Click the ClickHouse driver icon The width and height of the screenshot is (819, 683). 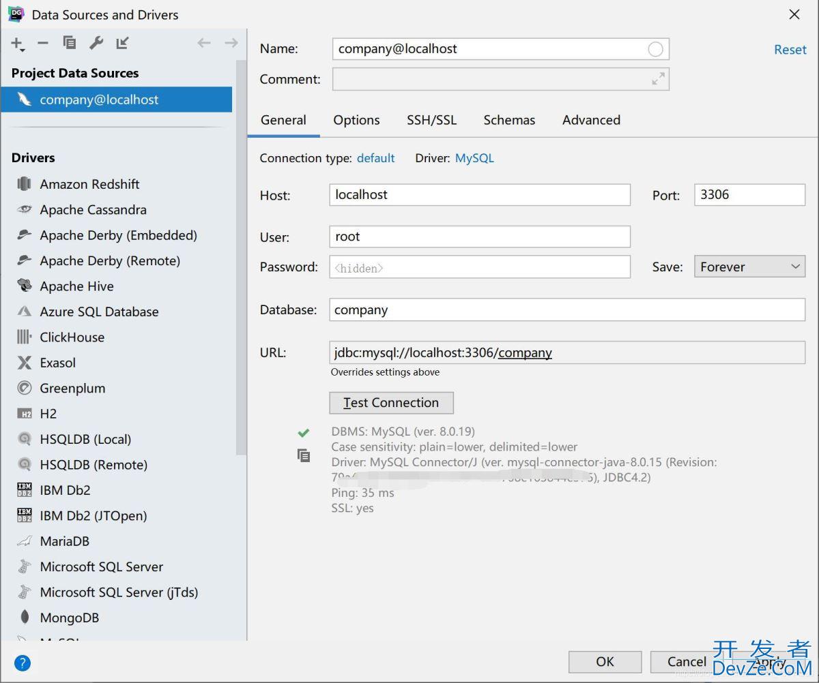(x=25, y=337)
